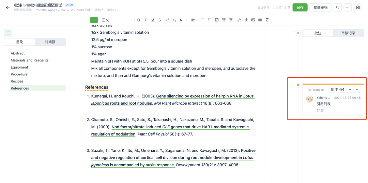The height and width of the screenshot is (183, 368).
Task: Insert a checkbox task list
Action: pos(217,20)
